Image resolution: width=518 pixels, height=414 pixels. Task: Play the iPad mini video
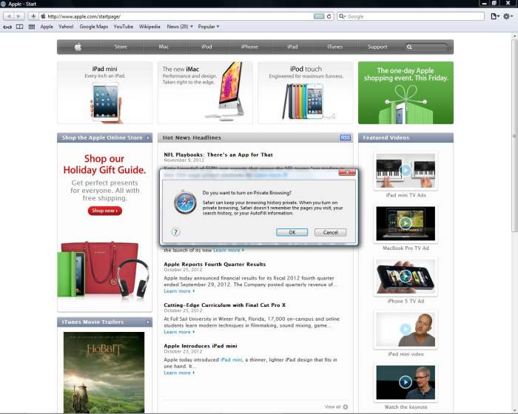[406, 329]
